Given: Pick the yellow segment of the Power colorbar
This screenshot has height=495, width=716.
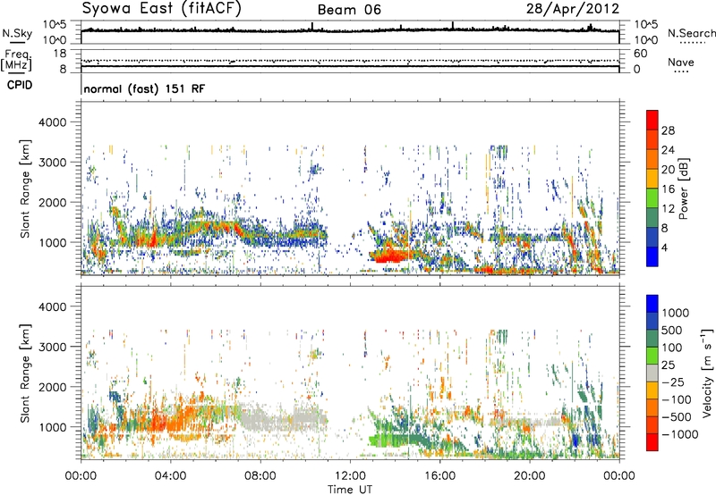Looking at the screenshot, I should 652,178.
